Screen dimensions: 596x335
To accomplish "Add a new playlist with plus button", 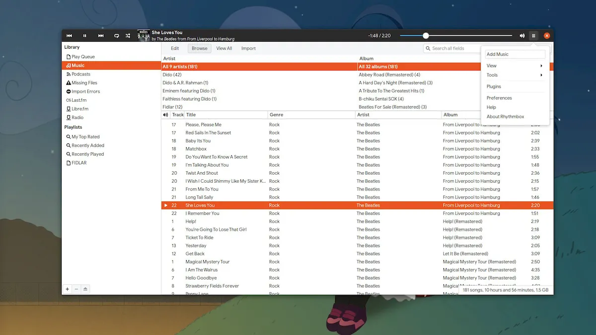I will (68, 289).
